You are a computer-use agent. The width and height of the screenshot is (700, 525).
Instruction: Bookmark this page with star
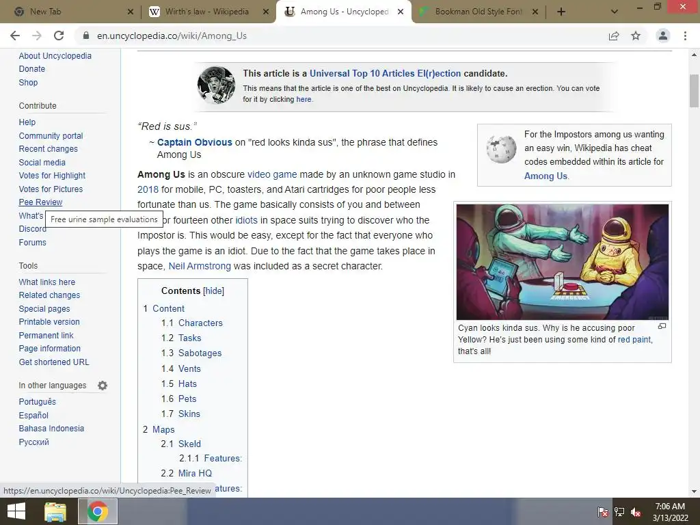(x=636, y=36)
